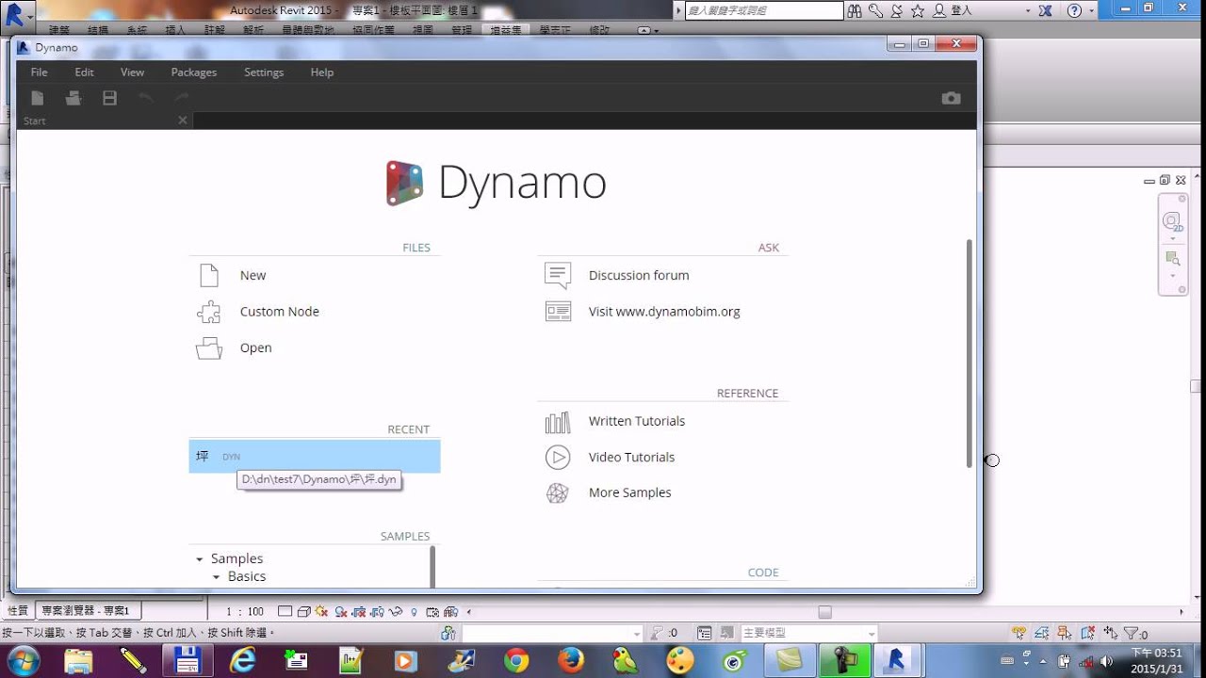Click the Open file toolbar icon in Dynamo
This screenshot has width=1206, height=678.
coord(73,98)
